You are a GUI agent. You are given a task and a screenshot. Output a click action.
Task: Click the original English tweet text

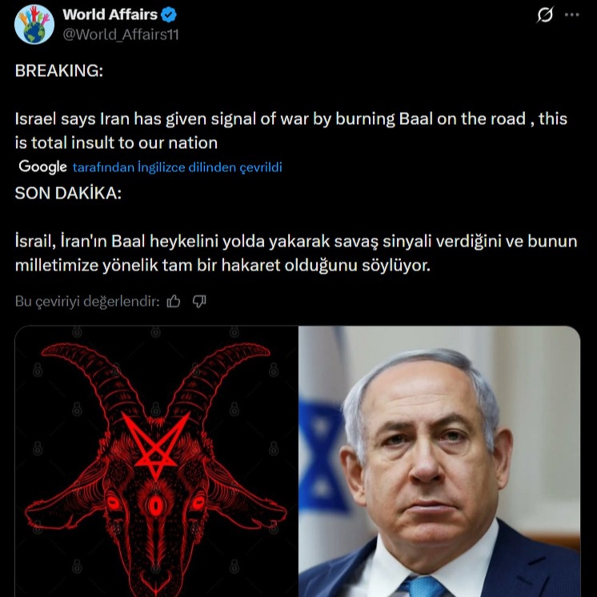[x=291, y=131]
